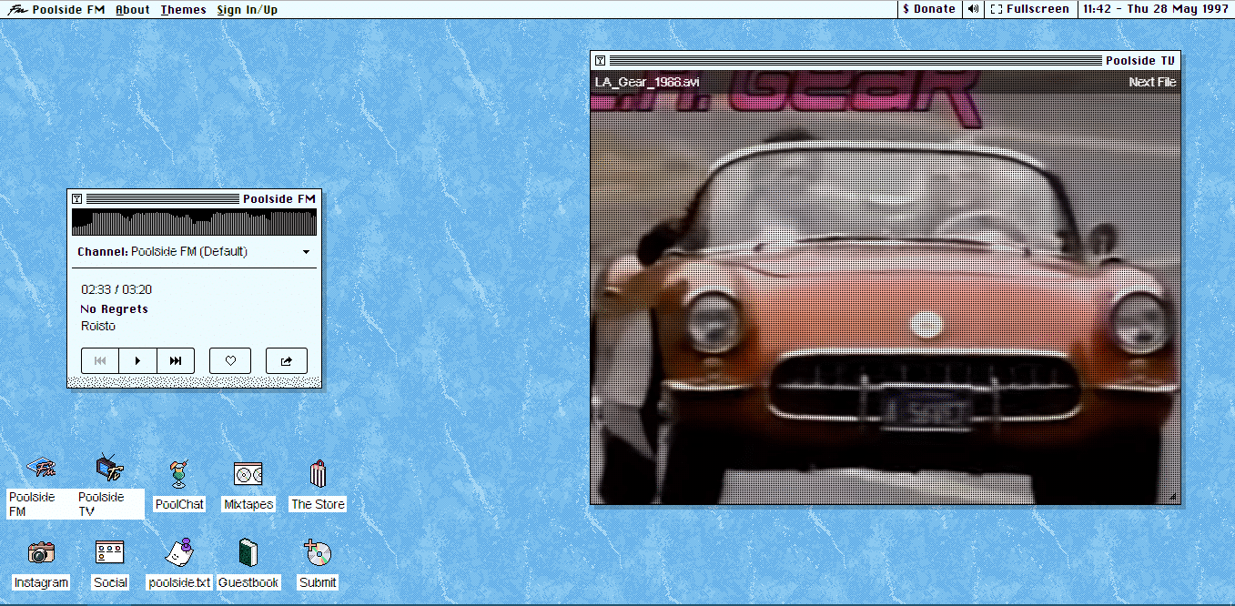Mute sound with the speaker icon
This screenshot has height=606, width=1235.
[973, 9]
